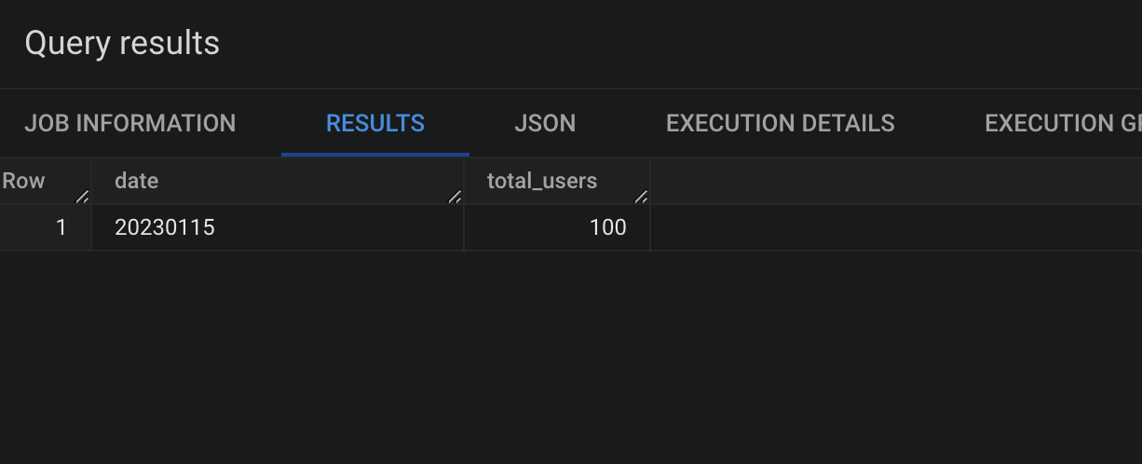
Task: Select the row number 1 cell
Action: tap(46, 227)
